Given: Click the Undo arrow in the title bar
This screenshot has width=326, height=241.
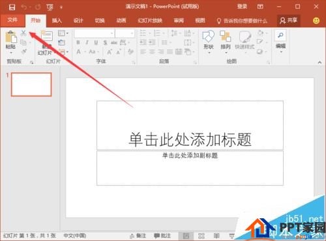Looking at the screenshot, I should (24, 7).
